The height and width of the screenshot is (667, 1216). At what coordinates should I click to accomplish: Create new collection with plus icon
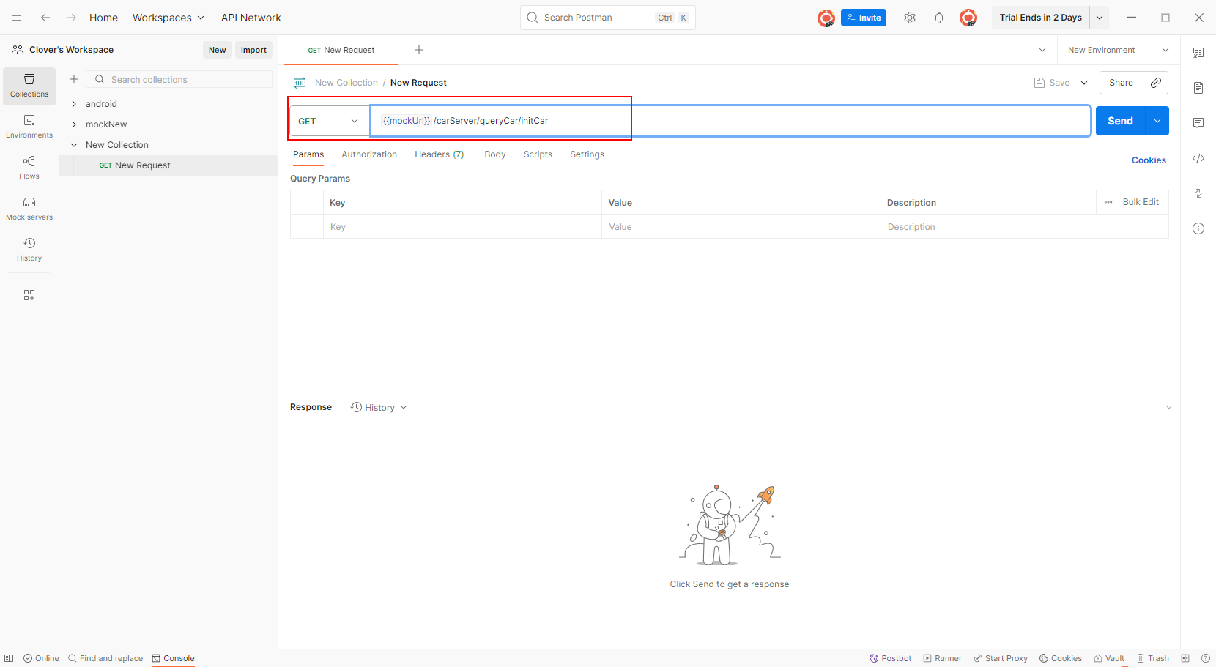click(74, 79)
